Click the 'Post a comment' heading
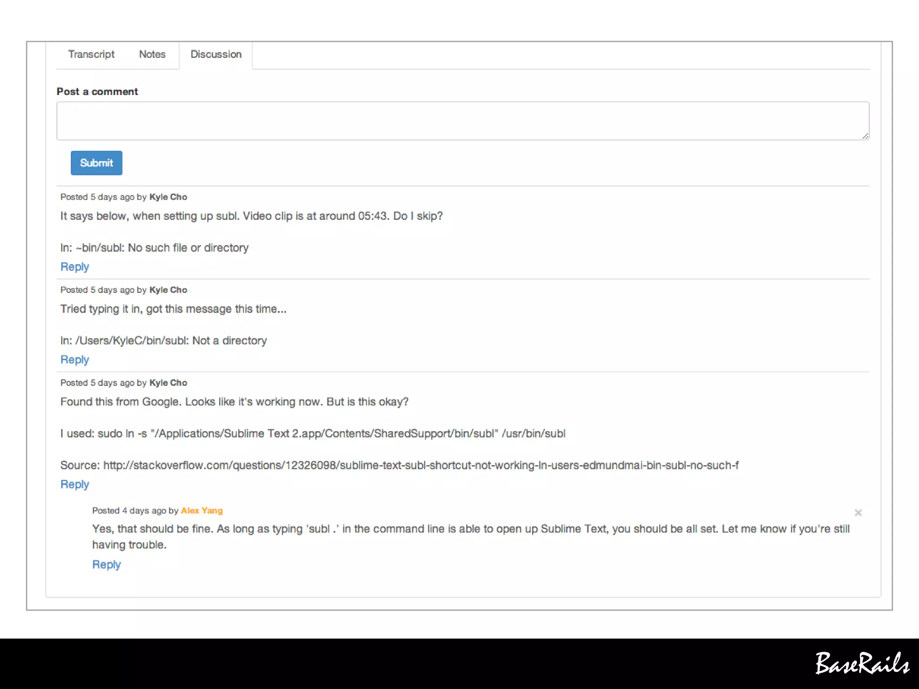 pos(97,92)
